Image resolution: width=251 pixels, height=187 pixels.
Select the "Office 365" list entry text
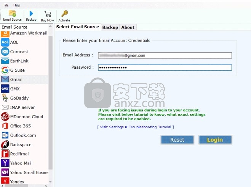pyautogui.click(x=21, y=126)
